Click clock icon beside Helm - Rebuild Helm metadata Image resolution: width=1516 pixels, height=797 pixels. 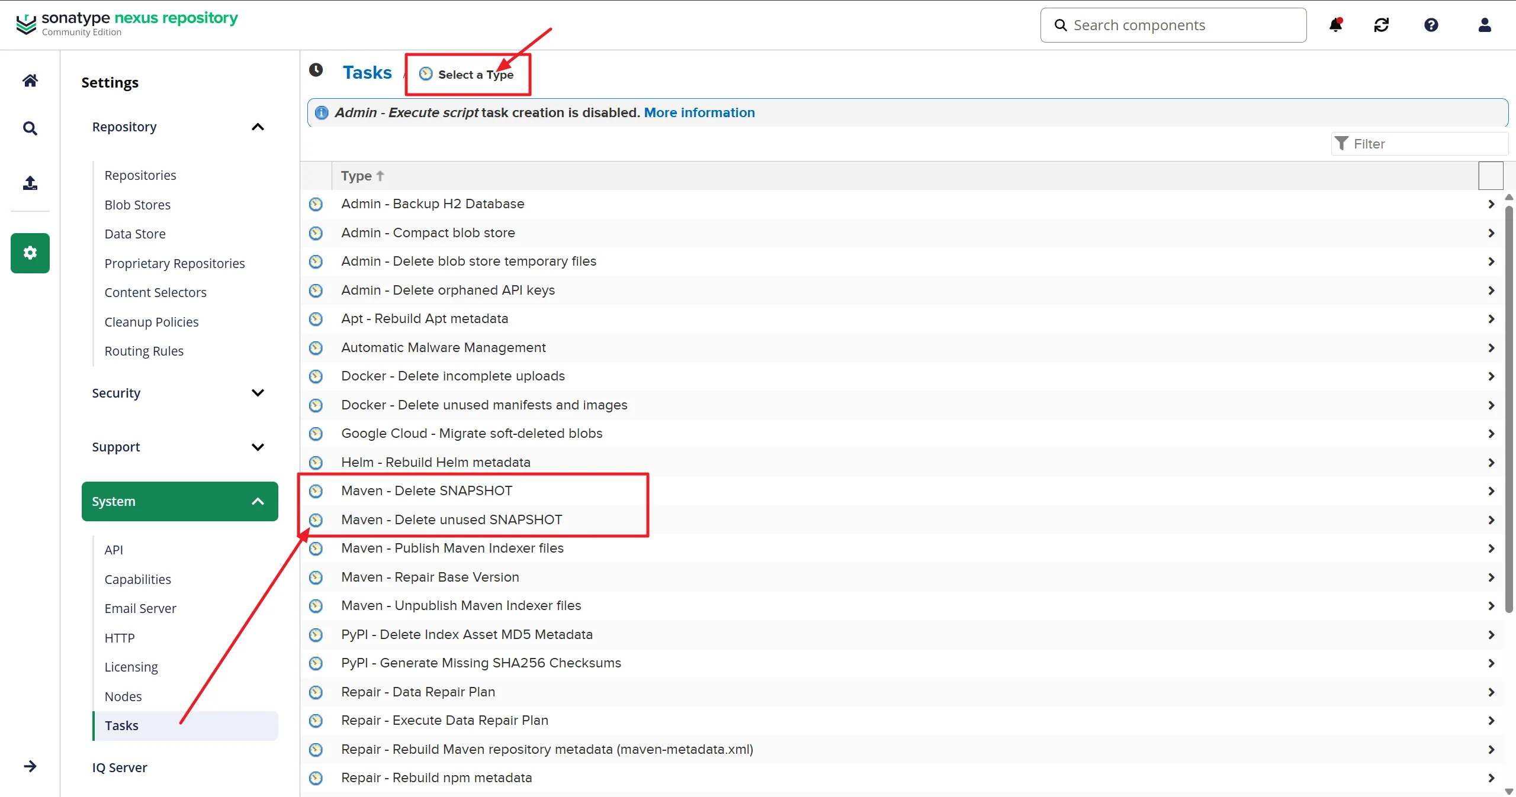pyautogui.click(x=316, y=463)
